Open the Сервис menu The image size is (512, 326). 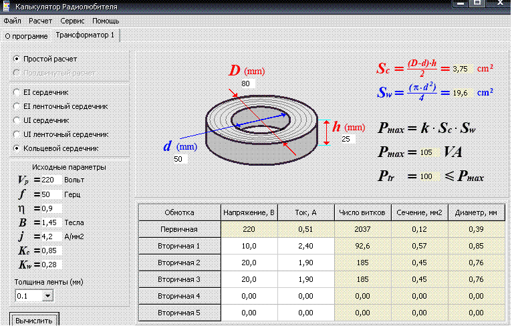[x=72, y=21]
